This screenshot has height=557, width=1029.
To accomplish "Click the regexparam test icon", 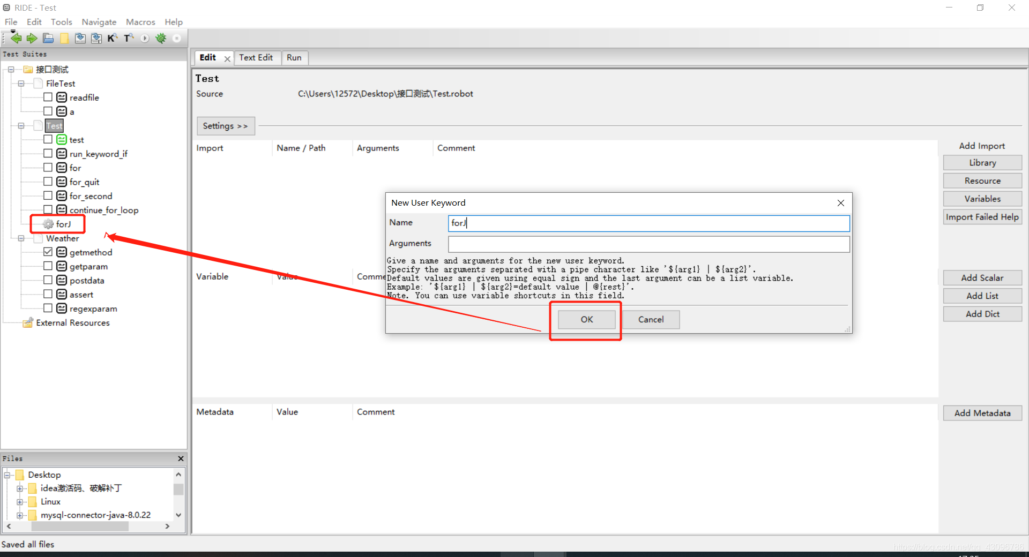I will point(62,308).
